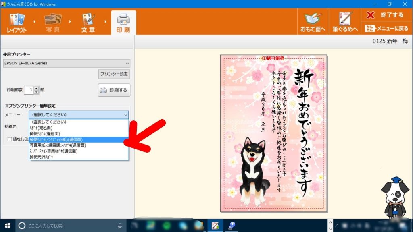Screen dimensions: 413x232
Task: Click the taskbar microphone icon
Action: coord(120,226)
